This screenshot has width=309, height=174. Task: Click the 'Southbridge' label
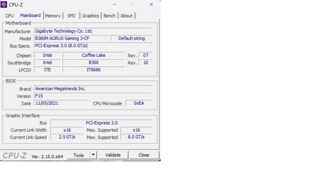click(x=19, y=63)
